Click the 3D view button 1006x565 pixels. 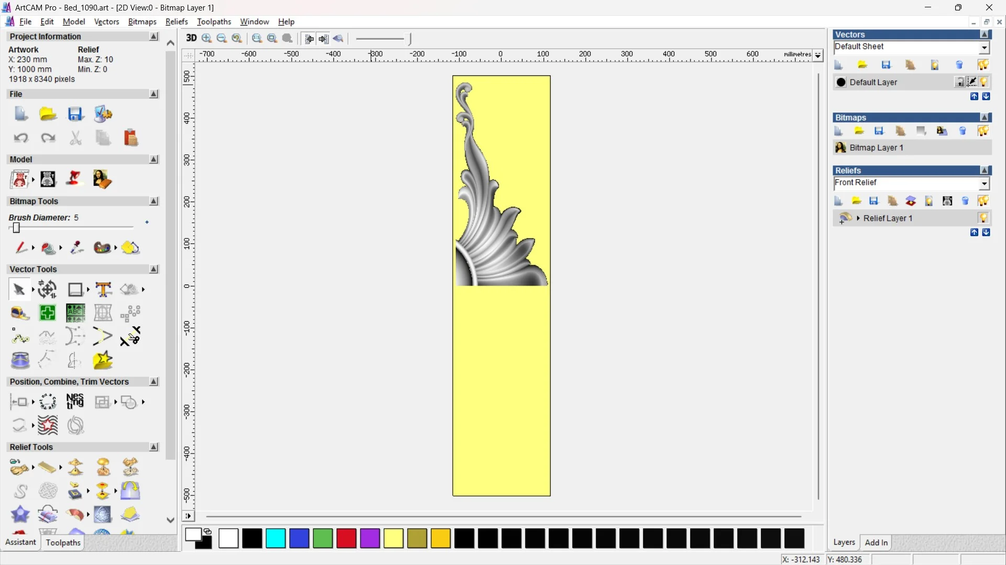191,38
